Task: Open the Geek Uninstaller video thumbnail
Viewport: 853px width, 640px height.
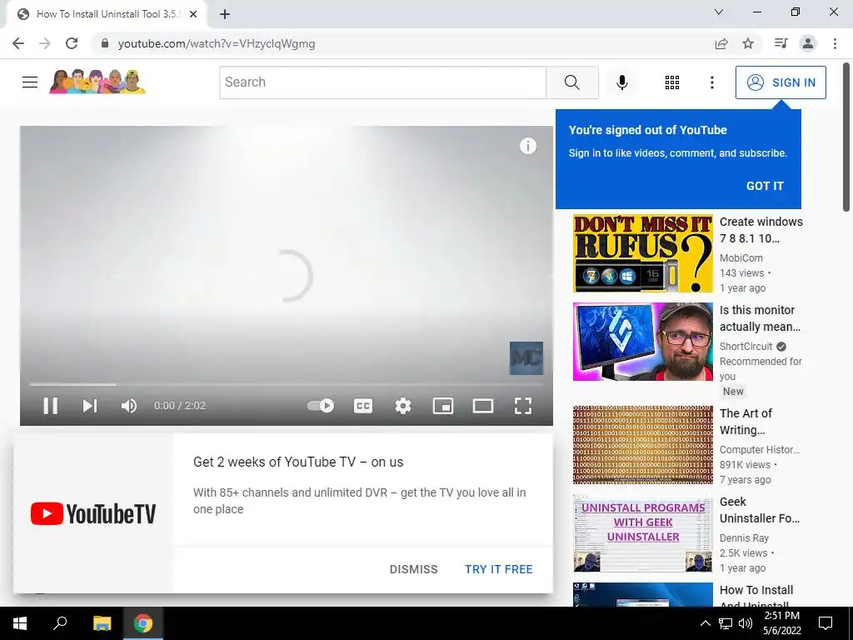Action: click(642, 533)
